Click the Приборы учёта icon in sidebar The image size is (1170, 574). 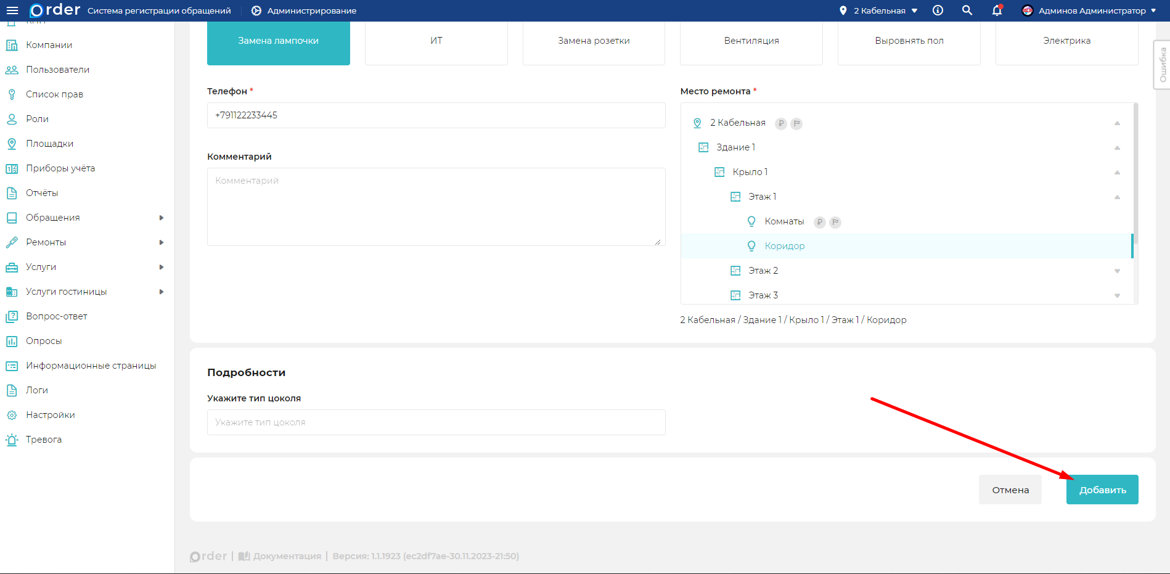[x=12, y=168]
